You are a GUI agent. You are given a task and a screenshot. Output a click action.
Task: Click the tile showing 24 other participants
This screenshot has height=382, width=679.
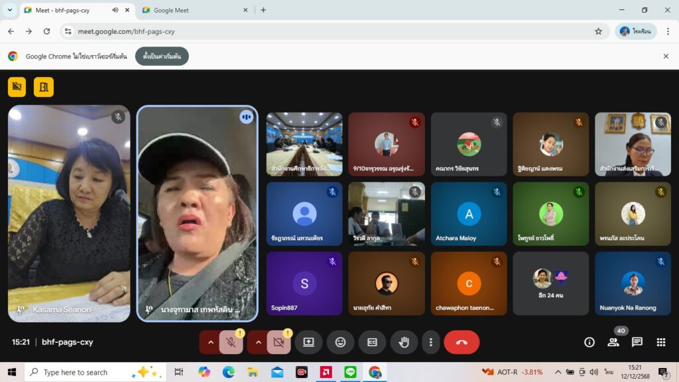click(550, 283)
